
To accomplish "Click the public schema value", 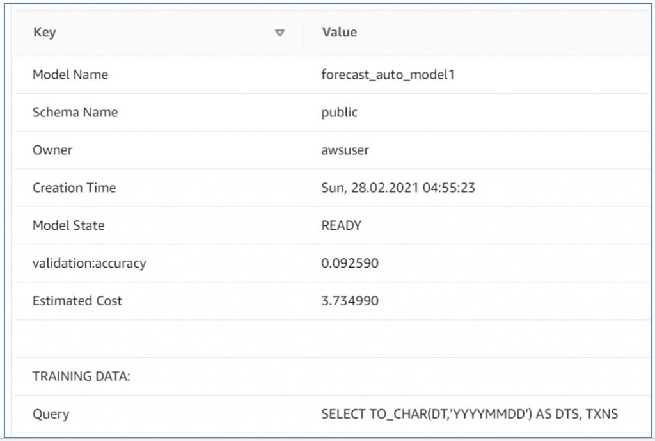I will tap(339, 113).
